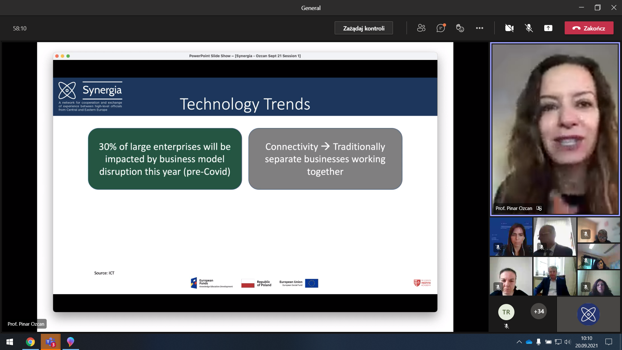The height and width of the screenshot is (350, 622).
Task: Open the meeting chat conversation
Action: [x=441, y=28]
